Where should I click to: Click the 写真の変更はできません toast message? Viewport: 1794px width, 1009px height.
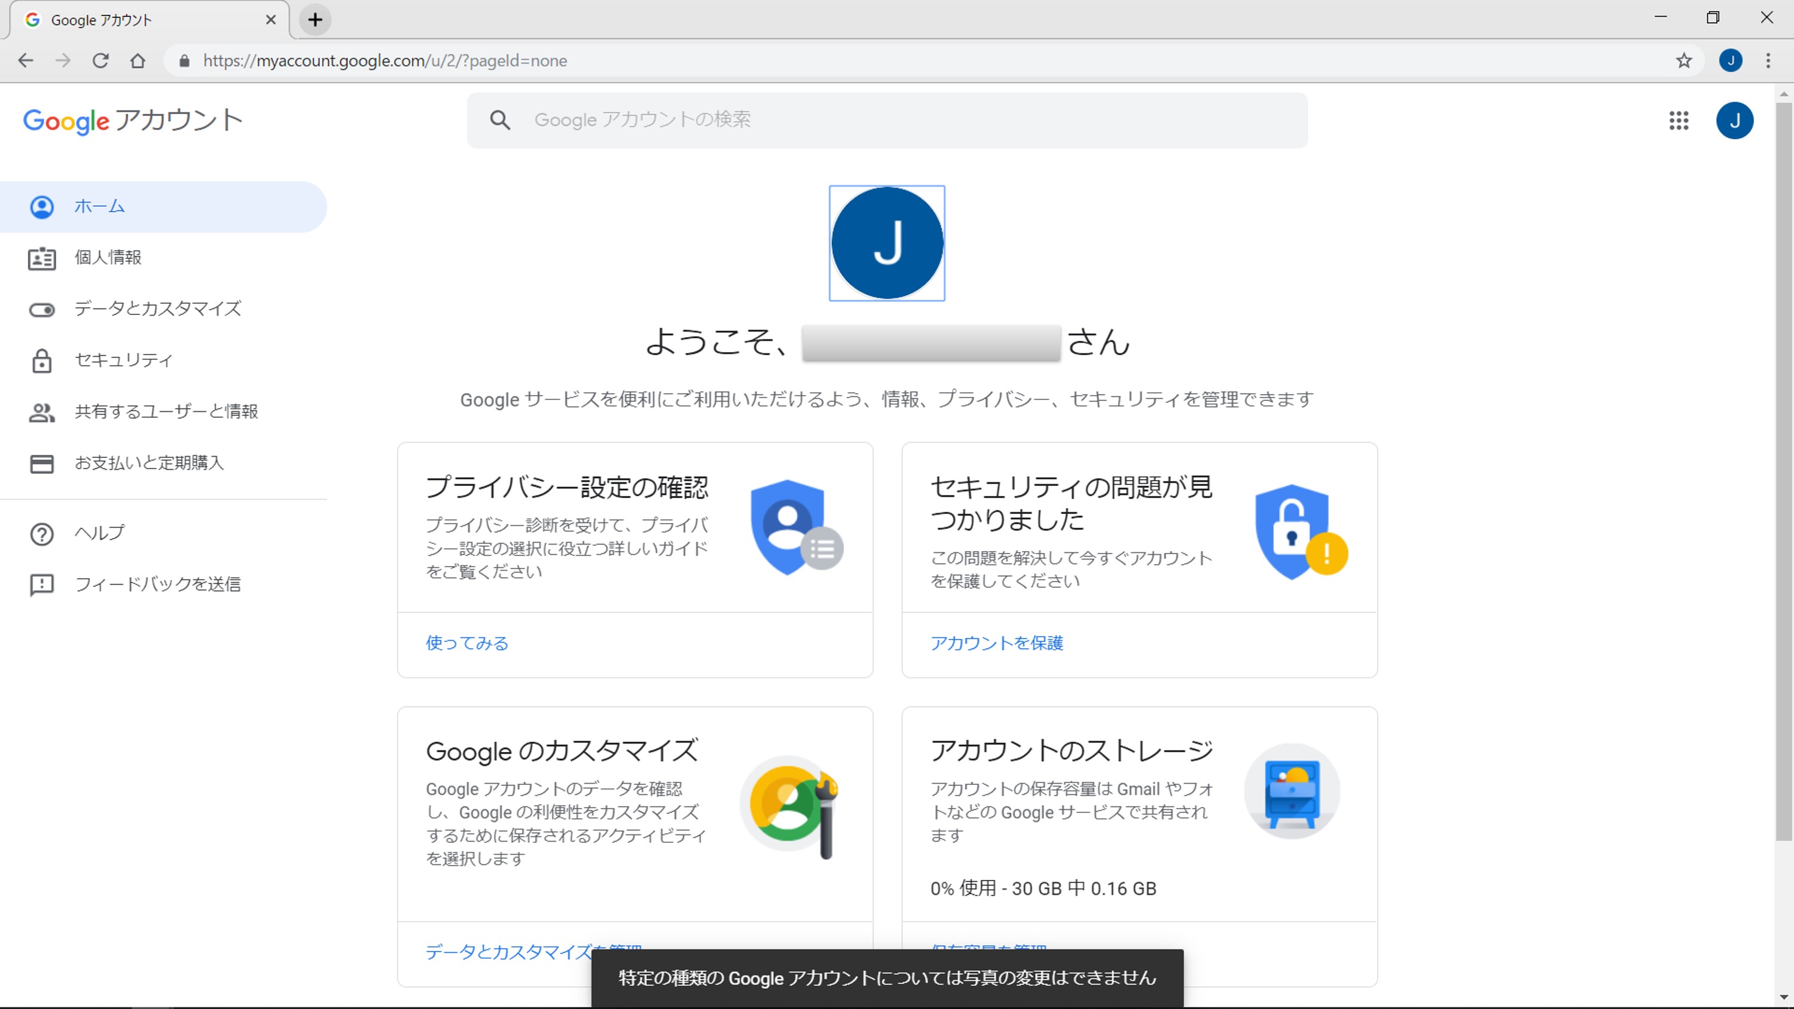tap(887, 978)
